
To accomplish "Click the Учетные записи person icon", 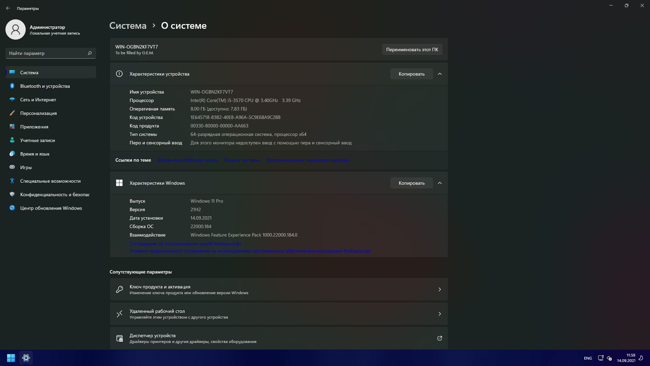I will click(12, 140).
